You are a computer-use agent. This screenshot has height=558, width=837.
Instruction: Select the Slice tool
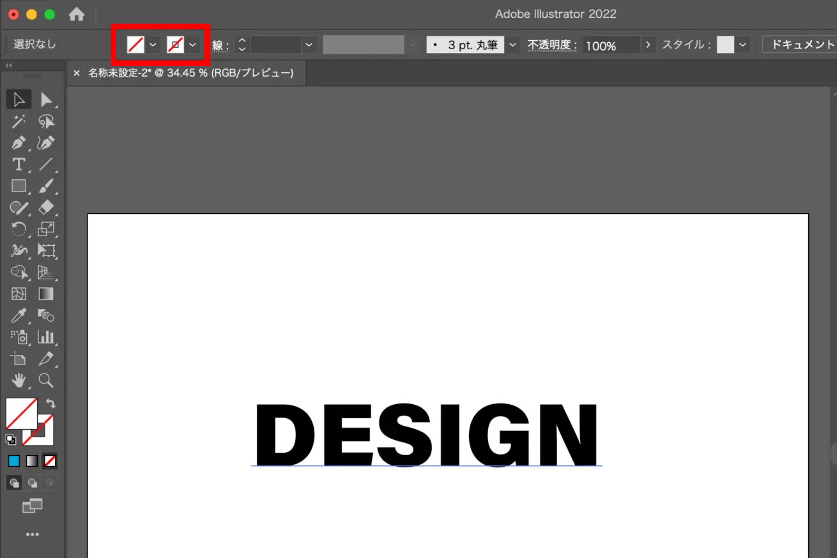click(x=46, y=358)
